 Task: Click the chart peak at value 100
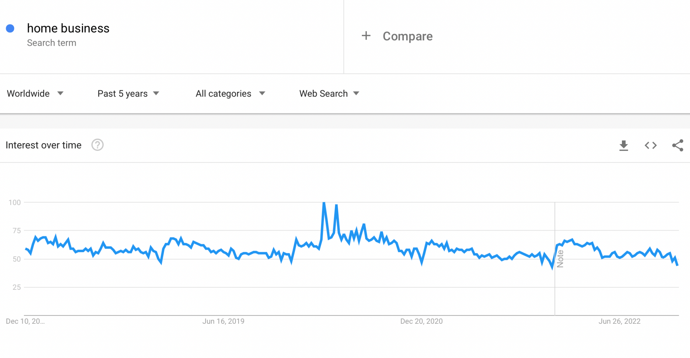click(324, 202)
